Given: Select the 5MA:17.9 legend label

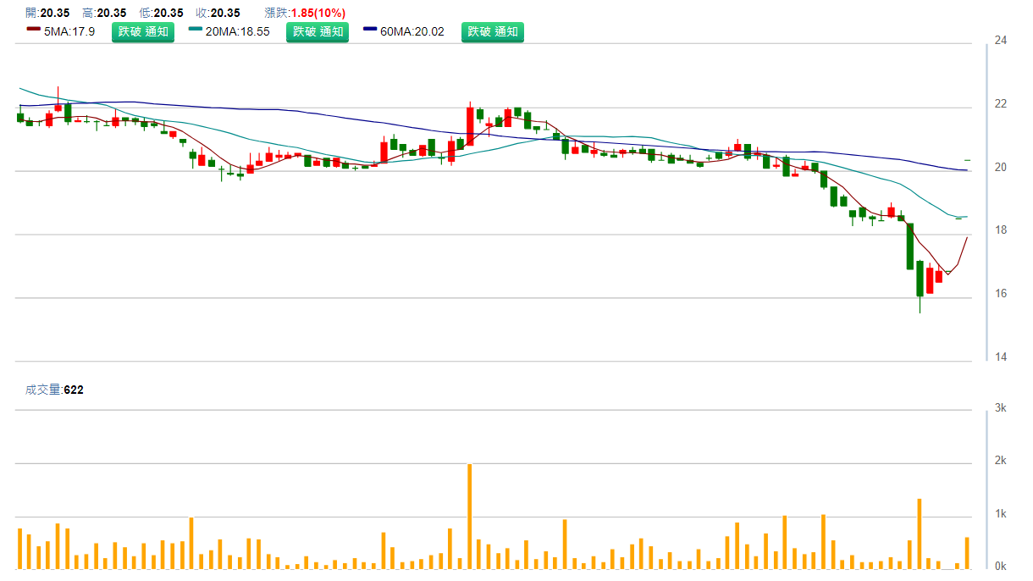Looking at the screenshot, I should (x=69, y=32).
